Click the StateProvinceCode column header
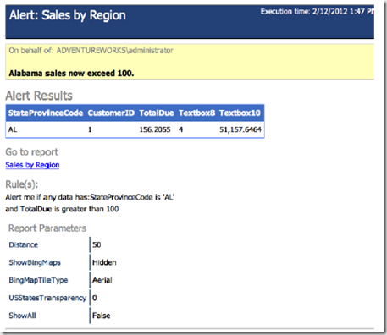The image size is (387, 335). tap(46, 113)
